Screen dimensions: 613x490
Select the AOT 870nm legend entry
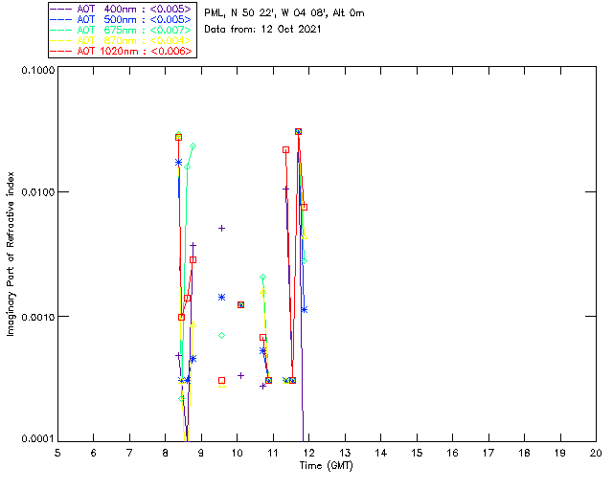click(x=122, y=40)
